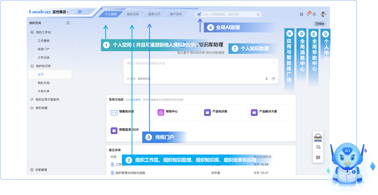Open 组织管理台初始化指南 document link
378x195 pixels.
pyautogui.click(x=130, y=173)
